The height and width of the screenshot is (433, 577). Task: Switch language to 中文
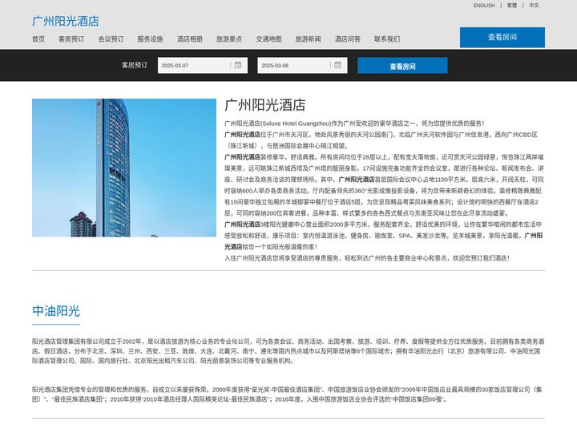(x=534, y=5)
